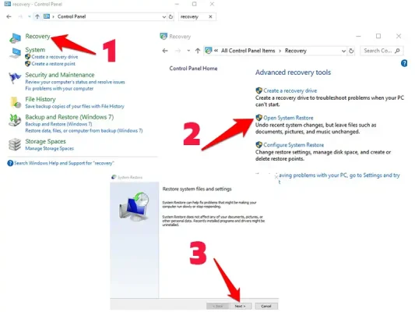Click 'Review your computer's status and resolve issues'
Screen dimensions: 415x312
click(75, 82)
